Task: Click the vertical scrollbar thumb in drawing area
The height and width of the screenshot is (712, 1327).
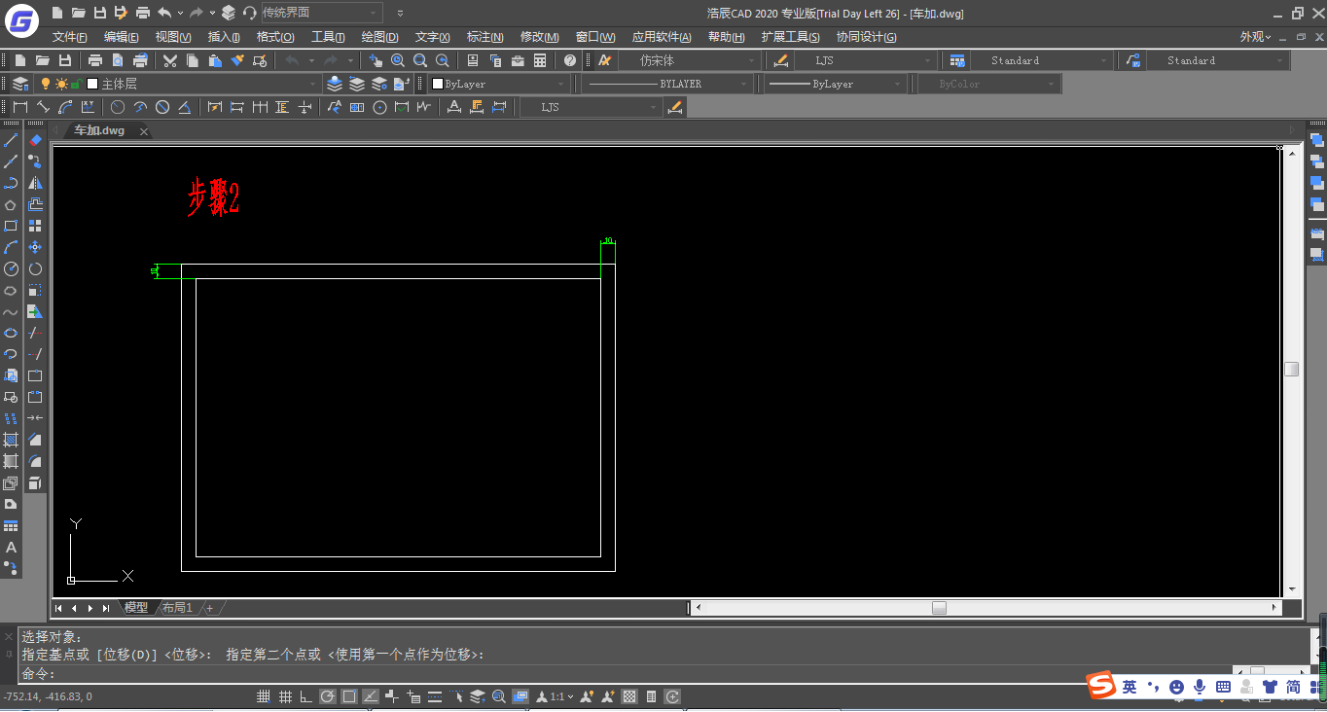Action: point(1291,369)
